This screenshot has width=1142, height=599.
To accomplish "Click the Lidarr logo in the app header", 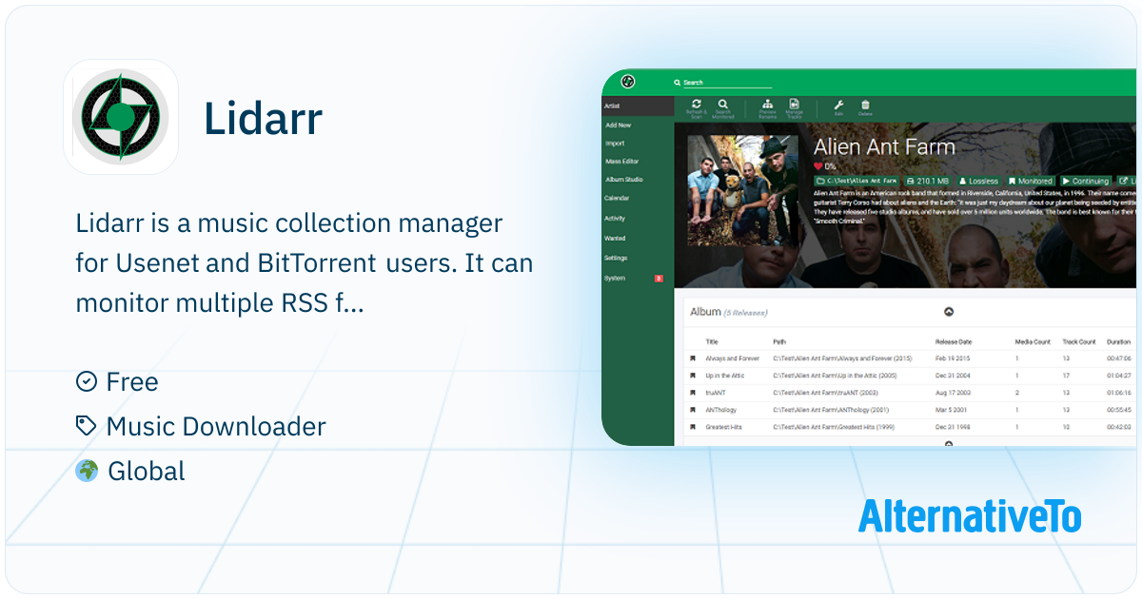I will coord(627,82).
